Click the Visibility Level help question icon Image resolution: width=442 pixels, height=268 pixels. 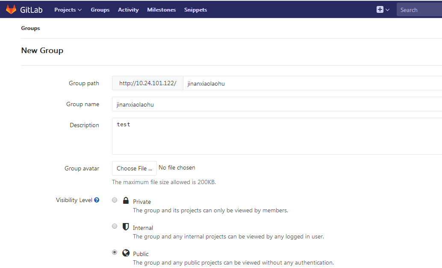(x=97, y=200)
